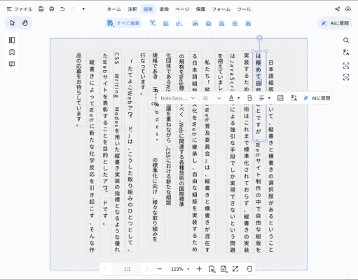Open the Noto Sans font family dropdown
The image size is (358, 280).
click(x=177, y=98)
